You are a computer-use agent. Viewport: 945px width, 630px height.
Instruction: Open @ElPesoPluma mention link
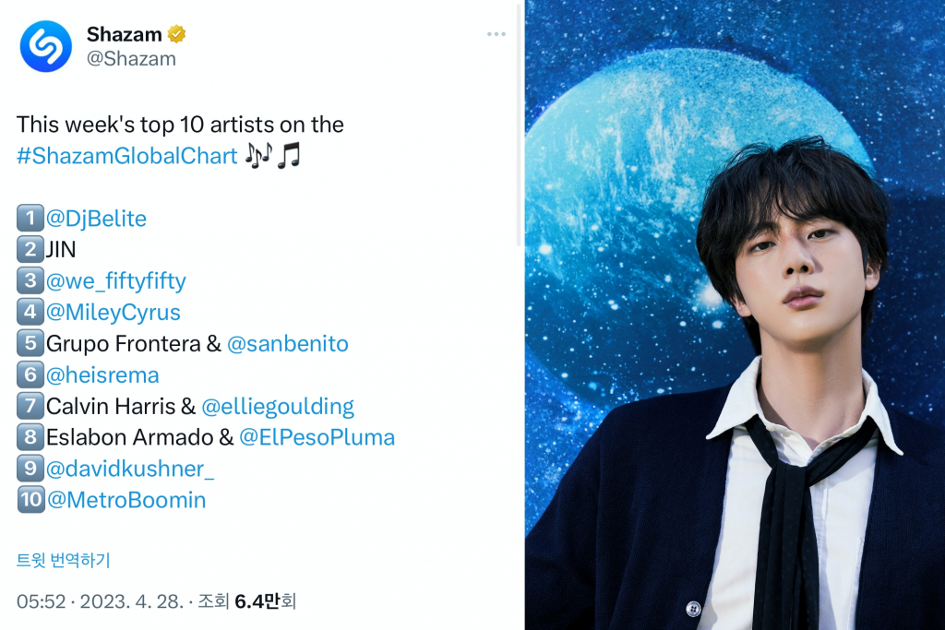[x=317, y=437]
